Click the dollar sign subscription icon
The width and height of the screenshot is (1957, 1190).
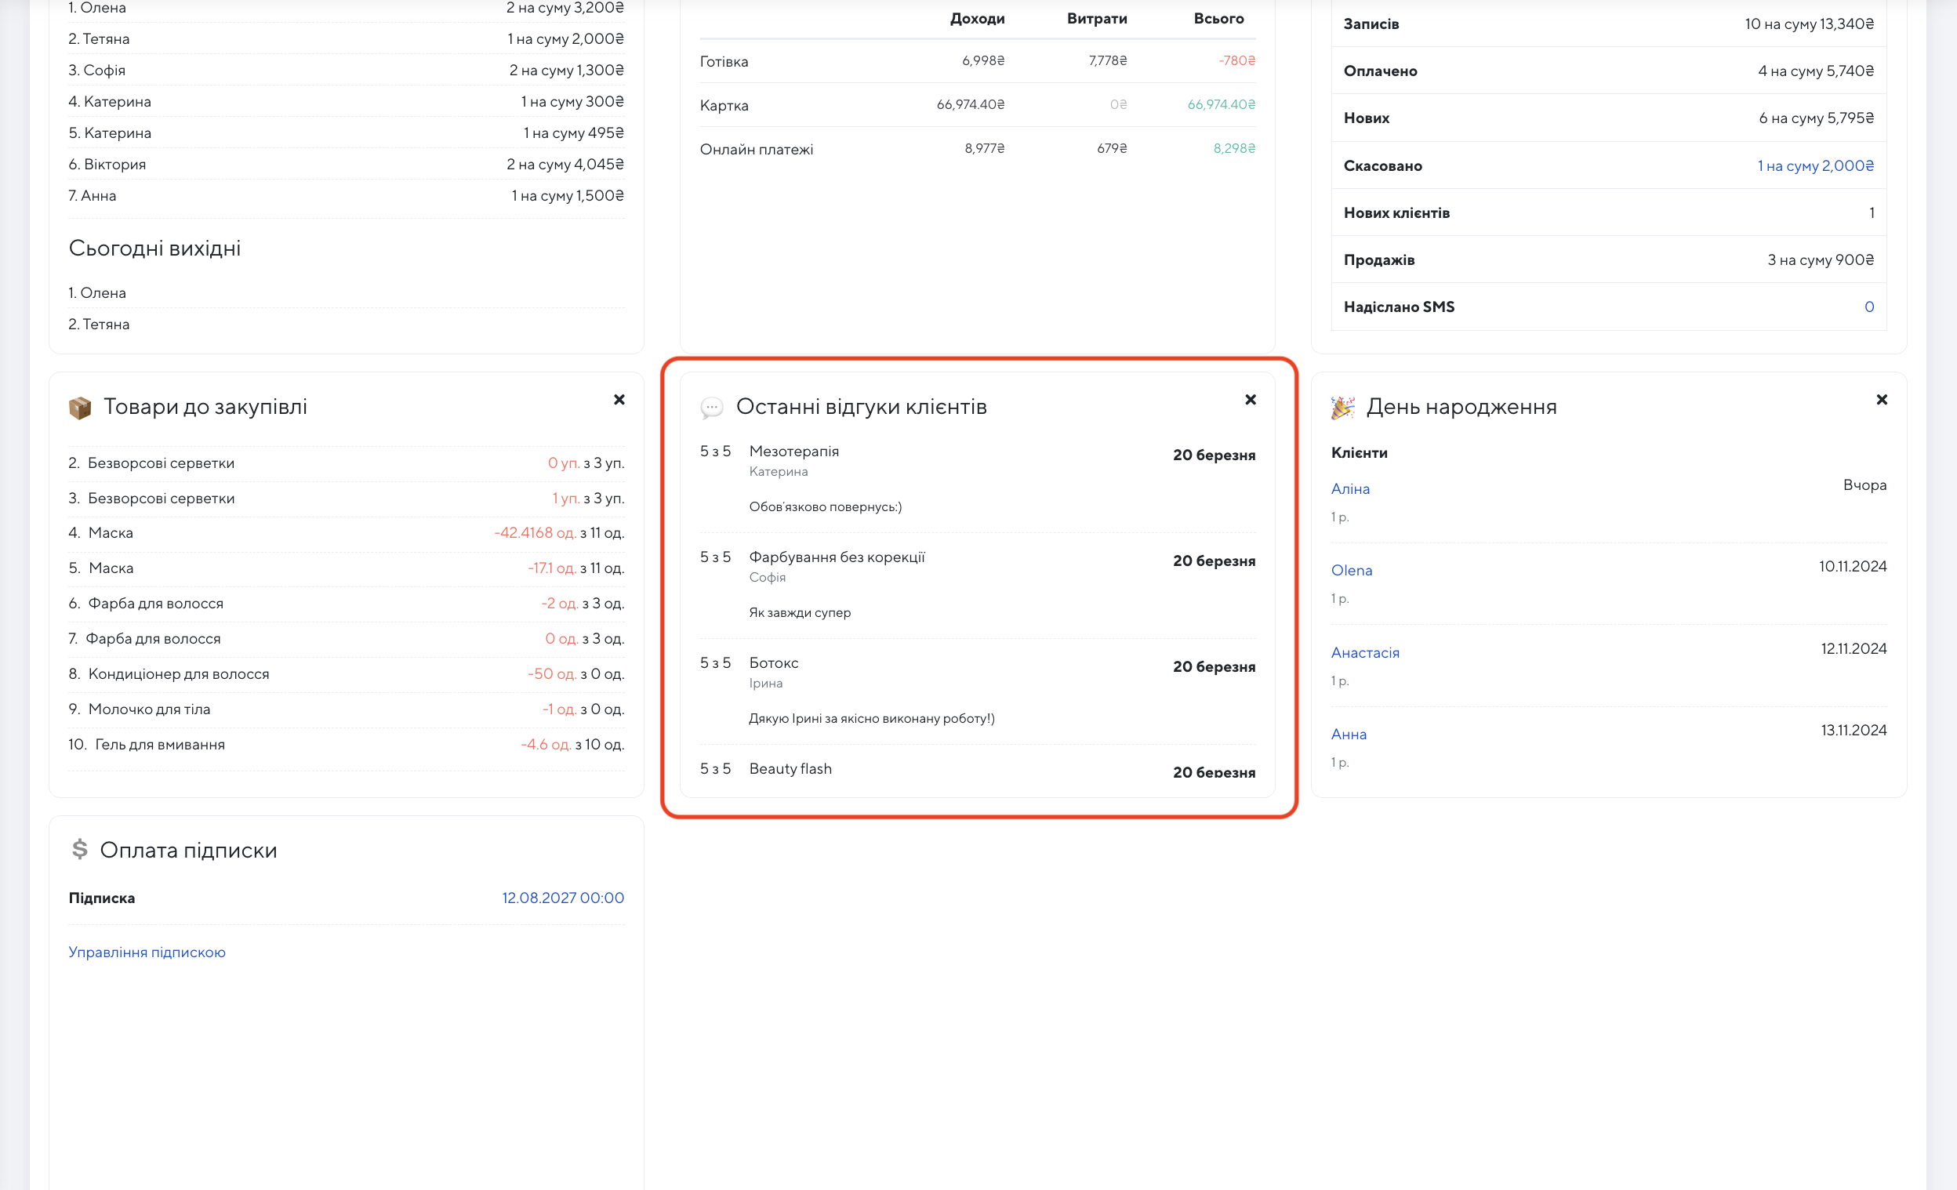click(79, 850)
